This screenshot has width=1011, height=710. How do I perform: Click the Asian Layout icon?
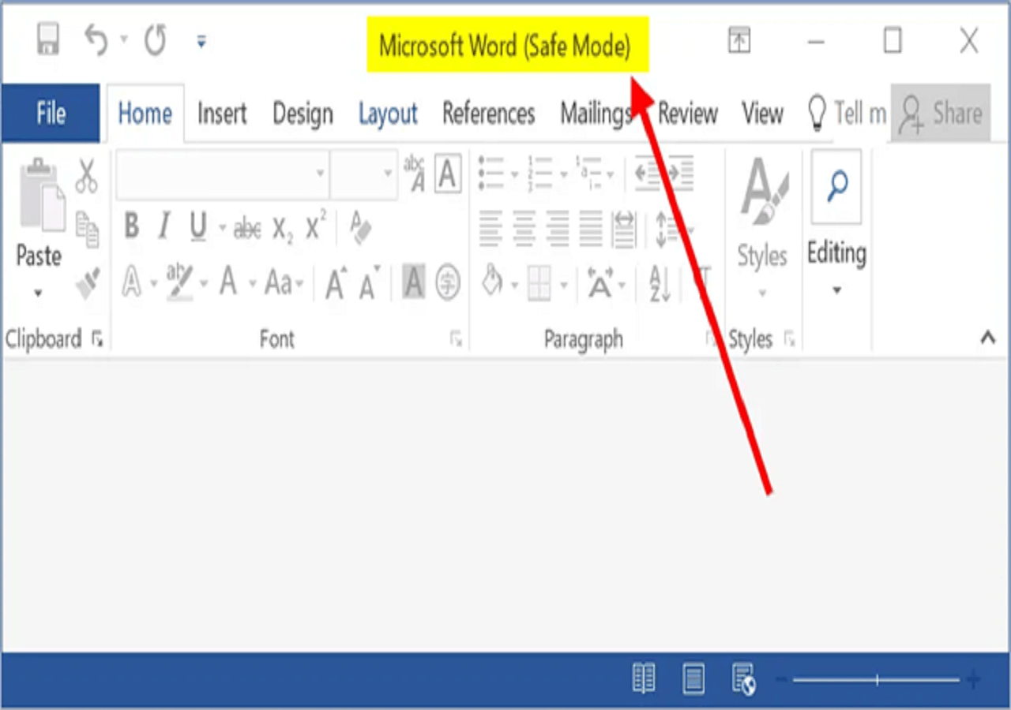(x=600, y=282)
